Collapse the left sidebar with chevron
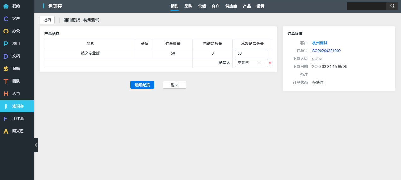 tap(36, 145)
